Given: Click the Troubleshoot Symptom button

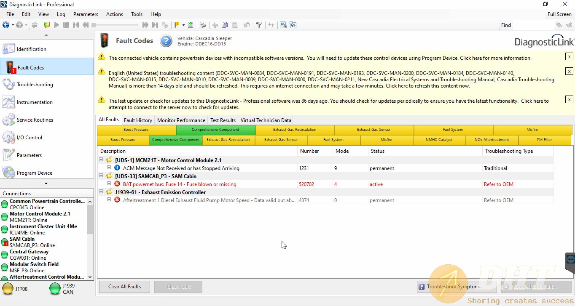Looking at the screenshot, I should point(457,287).
